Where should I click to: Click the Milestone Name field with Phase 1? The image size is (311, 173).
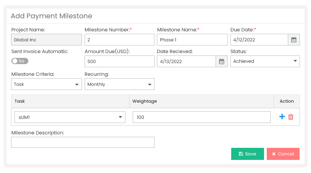tap(192, 40)
